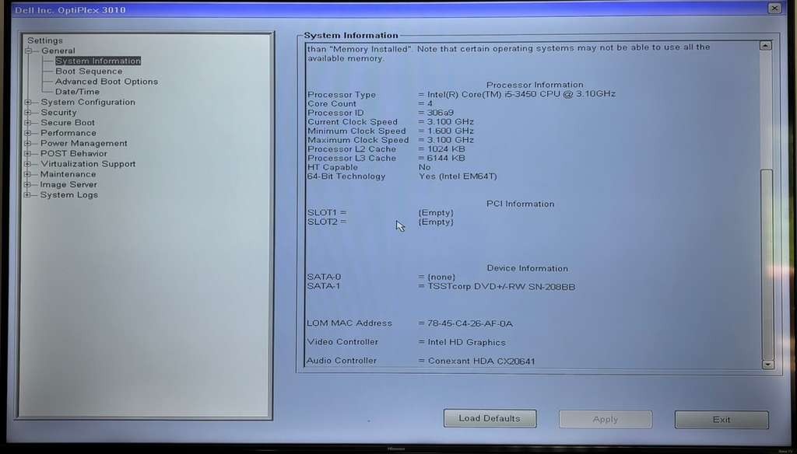Select Power Management label

coord(84,143)
